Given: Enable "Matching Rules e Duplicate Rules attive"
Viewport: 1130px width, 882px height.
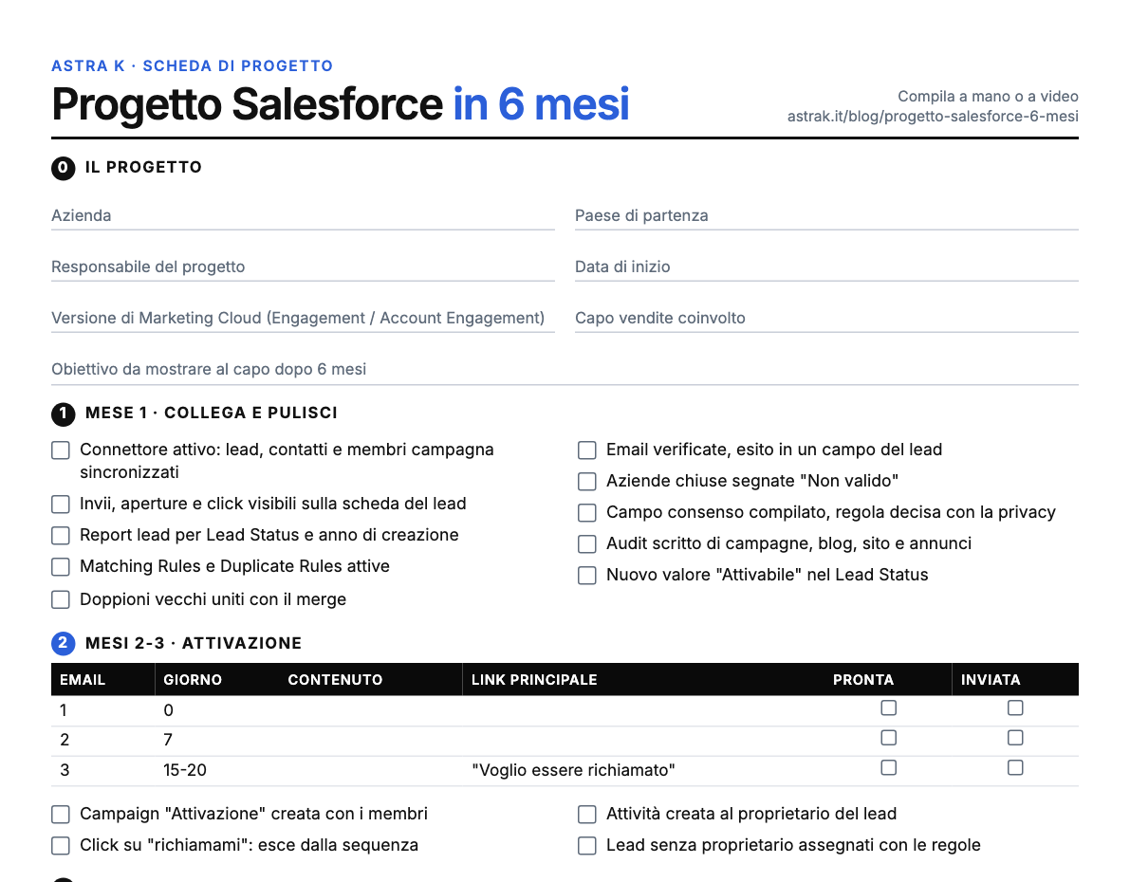Looking at the screenshot, I should coord(61,567).
